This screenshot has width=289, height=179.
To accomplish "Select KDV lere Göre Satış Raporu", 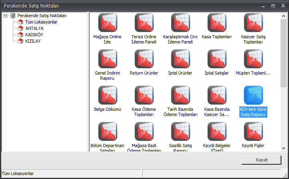I will 253,95.
